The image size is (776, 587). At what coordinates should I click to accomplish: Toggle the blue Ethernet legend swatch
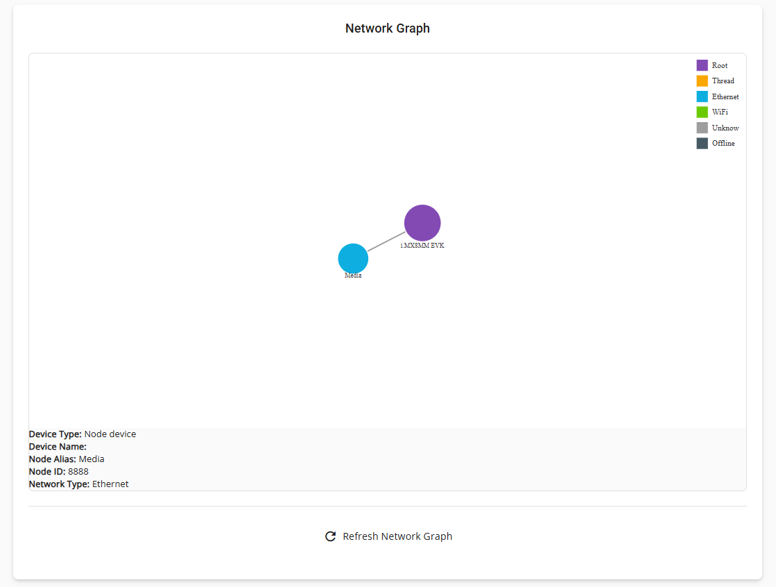pyautogui.click(x=702, y=96)
